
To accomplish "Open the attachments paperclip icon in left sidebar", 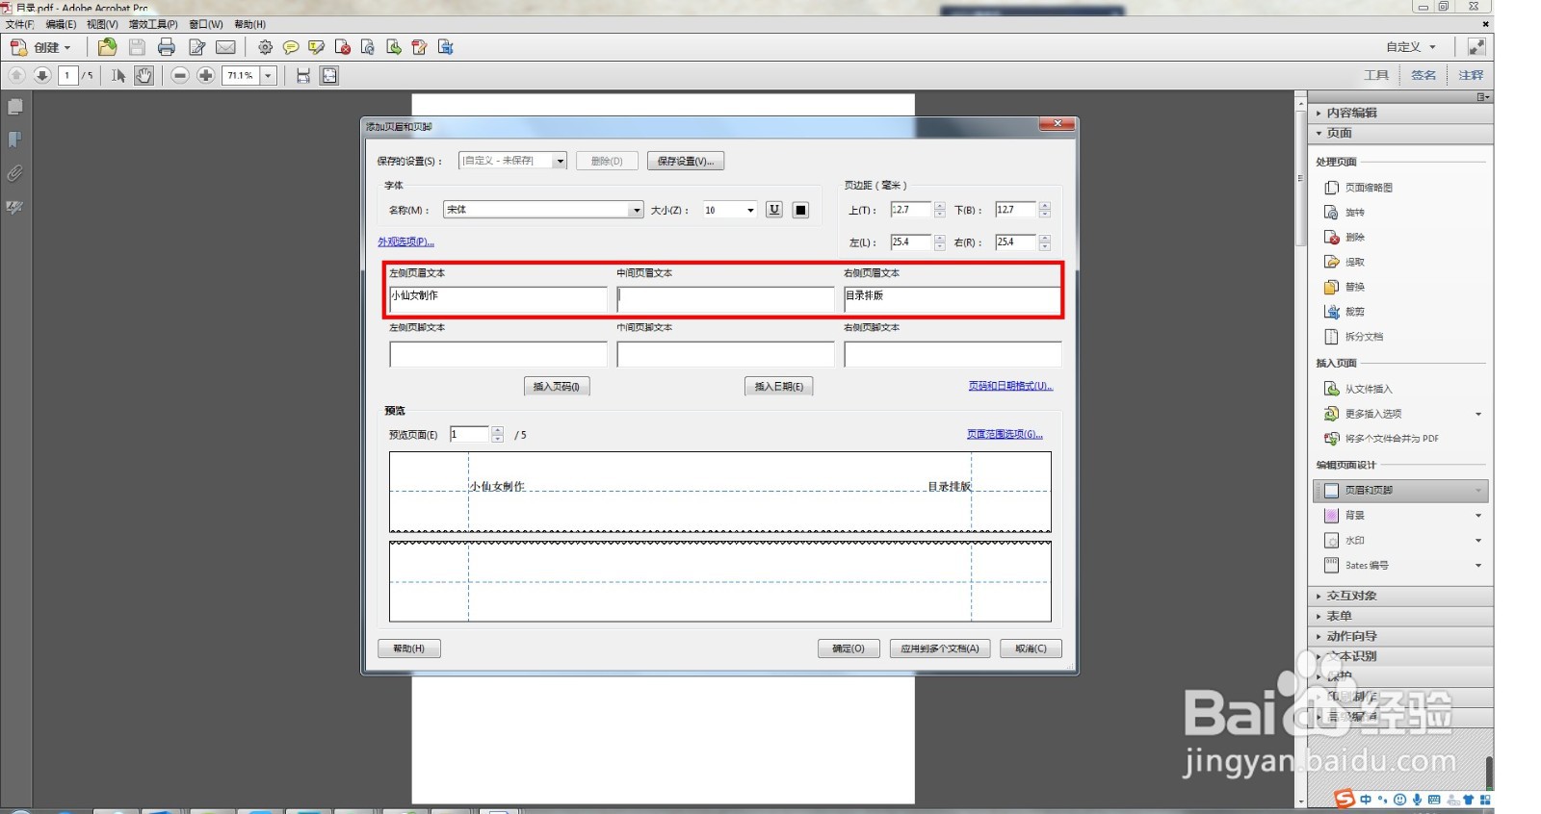I will coord(15,174).
